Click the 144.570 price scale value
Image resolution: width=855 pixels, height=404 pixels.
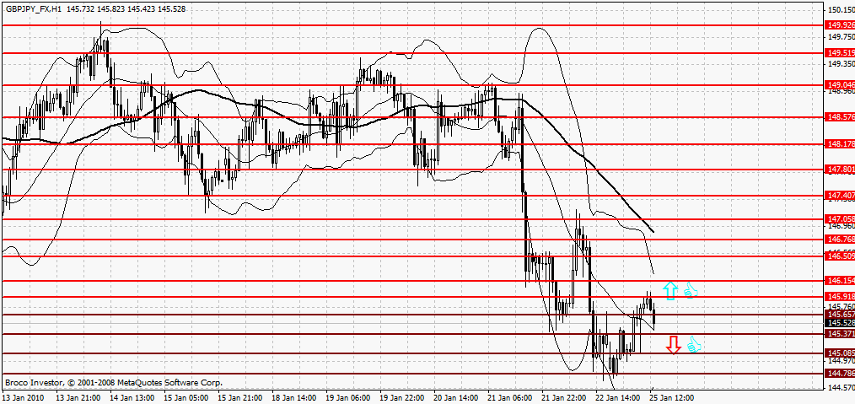click(842, 388)
